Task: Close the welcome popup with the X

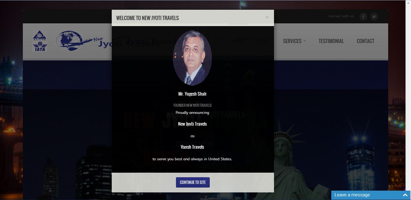Action: [267, 17]
